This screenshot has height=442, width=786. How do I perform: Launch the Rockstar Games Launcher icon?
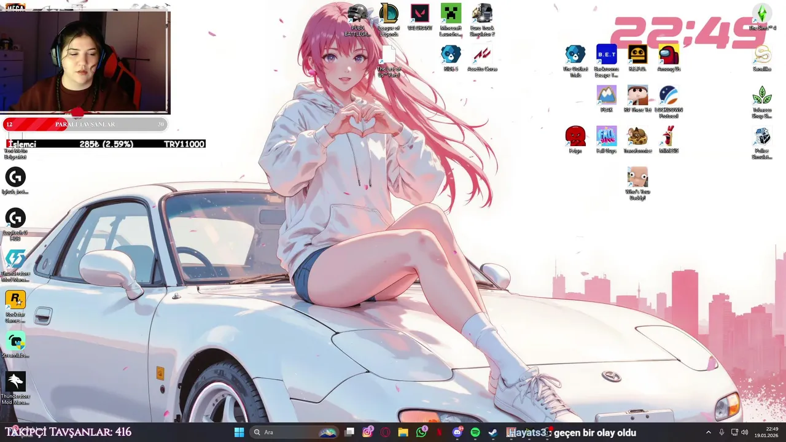pyautogui.click(x=15, y=306)
